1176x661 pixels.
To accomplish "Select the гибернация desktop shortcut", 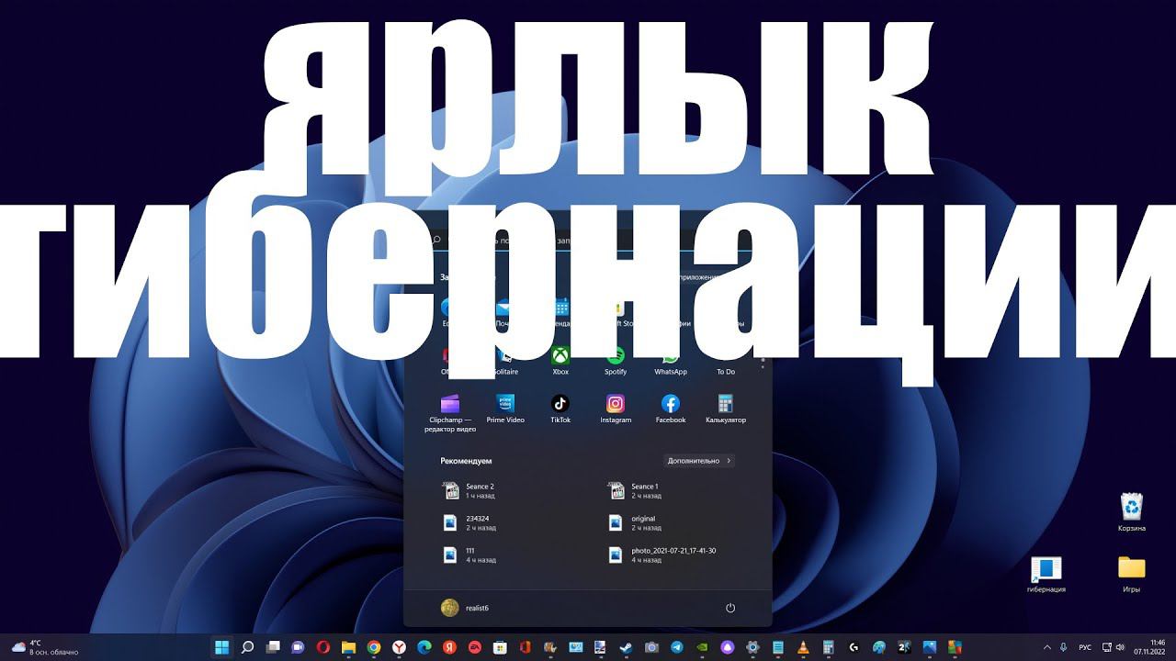I will pos(1046,574).
